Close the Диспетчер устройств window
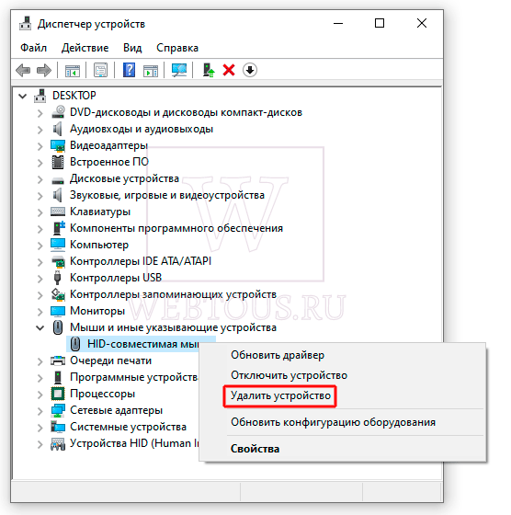 pyautogui.click(x=422, y=23)
